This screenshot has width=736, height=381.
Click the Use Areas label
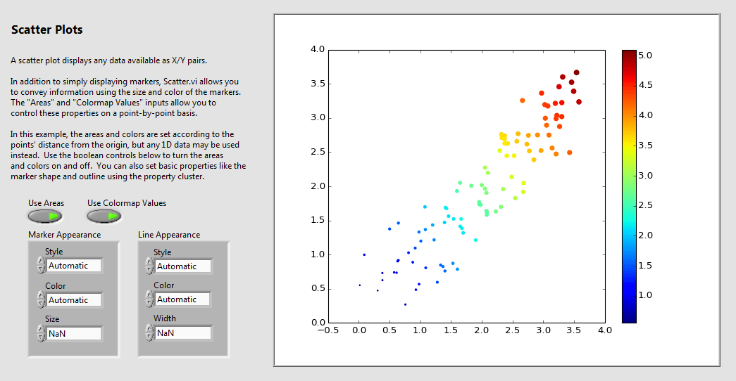tap(46, 203)
